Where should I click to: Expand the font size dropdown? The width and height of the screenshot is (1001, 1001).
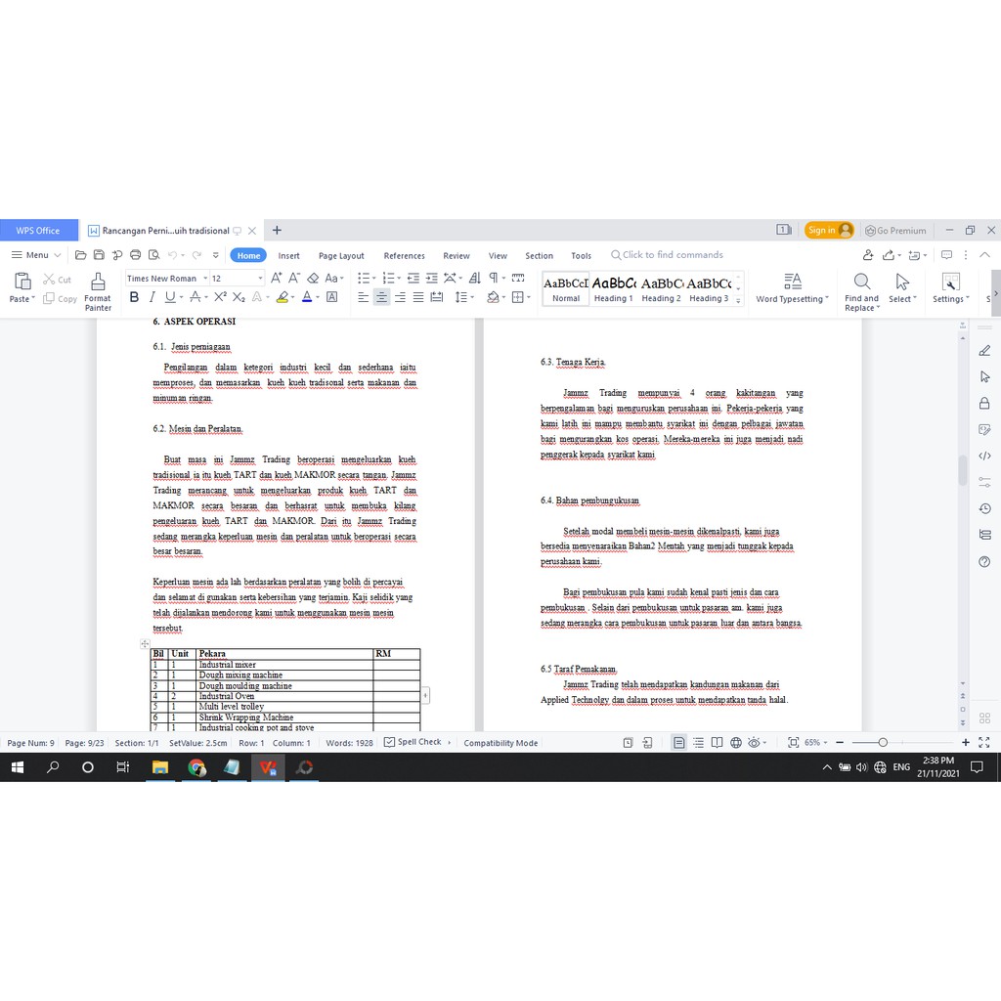[x=260, y=279]
